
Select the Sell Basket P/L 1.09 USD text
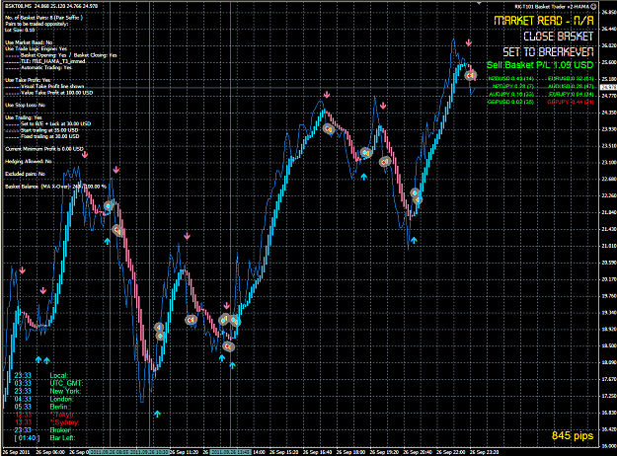(x=539, y=65)
